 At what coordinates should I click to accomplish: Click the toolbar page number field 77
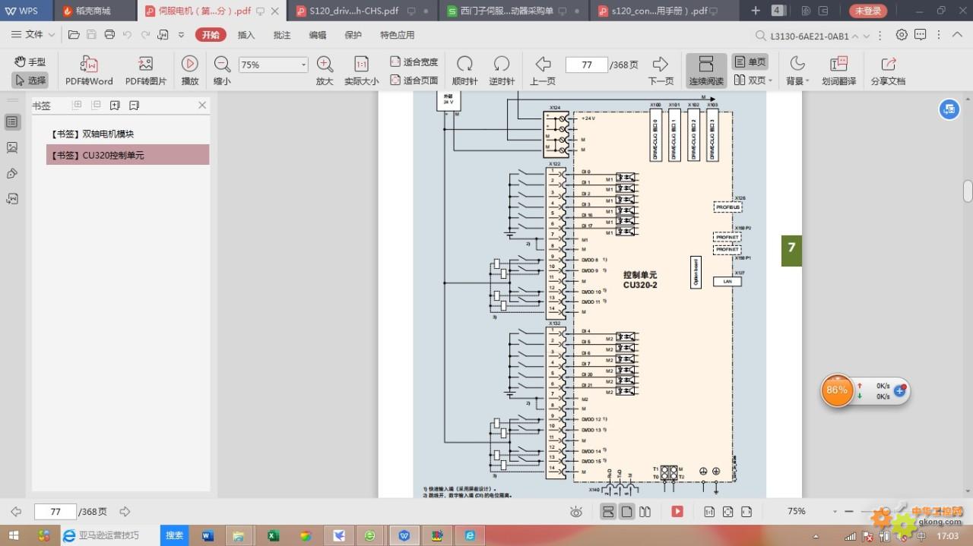[x=587, y=65]
